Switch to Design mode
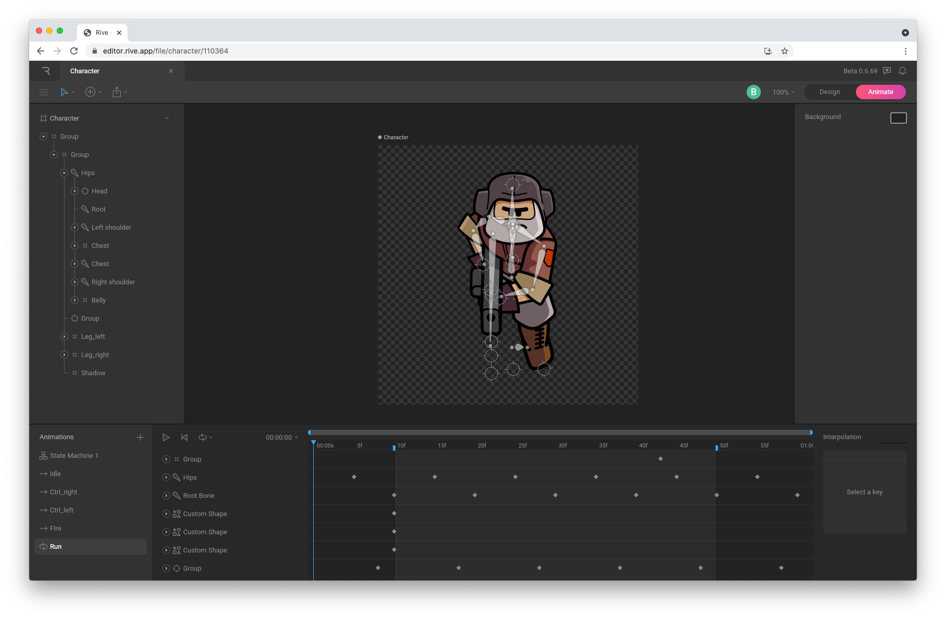 pos(828,92)
